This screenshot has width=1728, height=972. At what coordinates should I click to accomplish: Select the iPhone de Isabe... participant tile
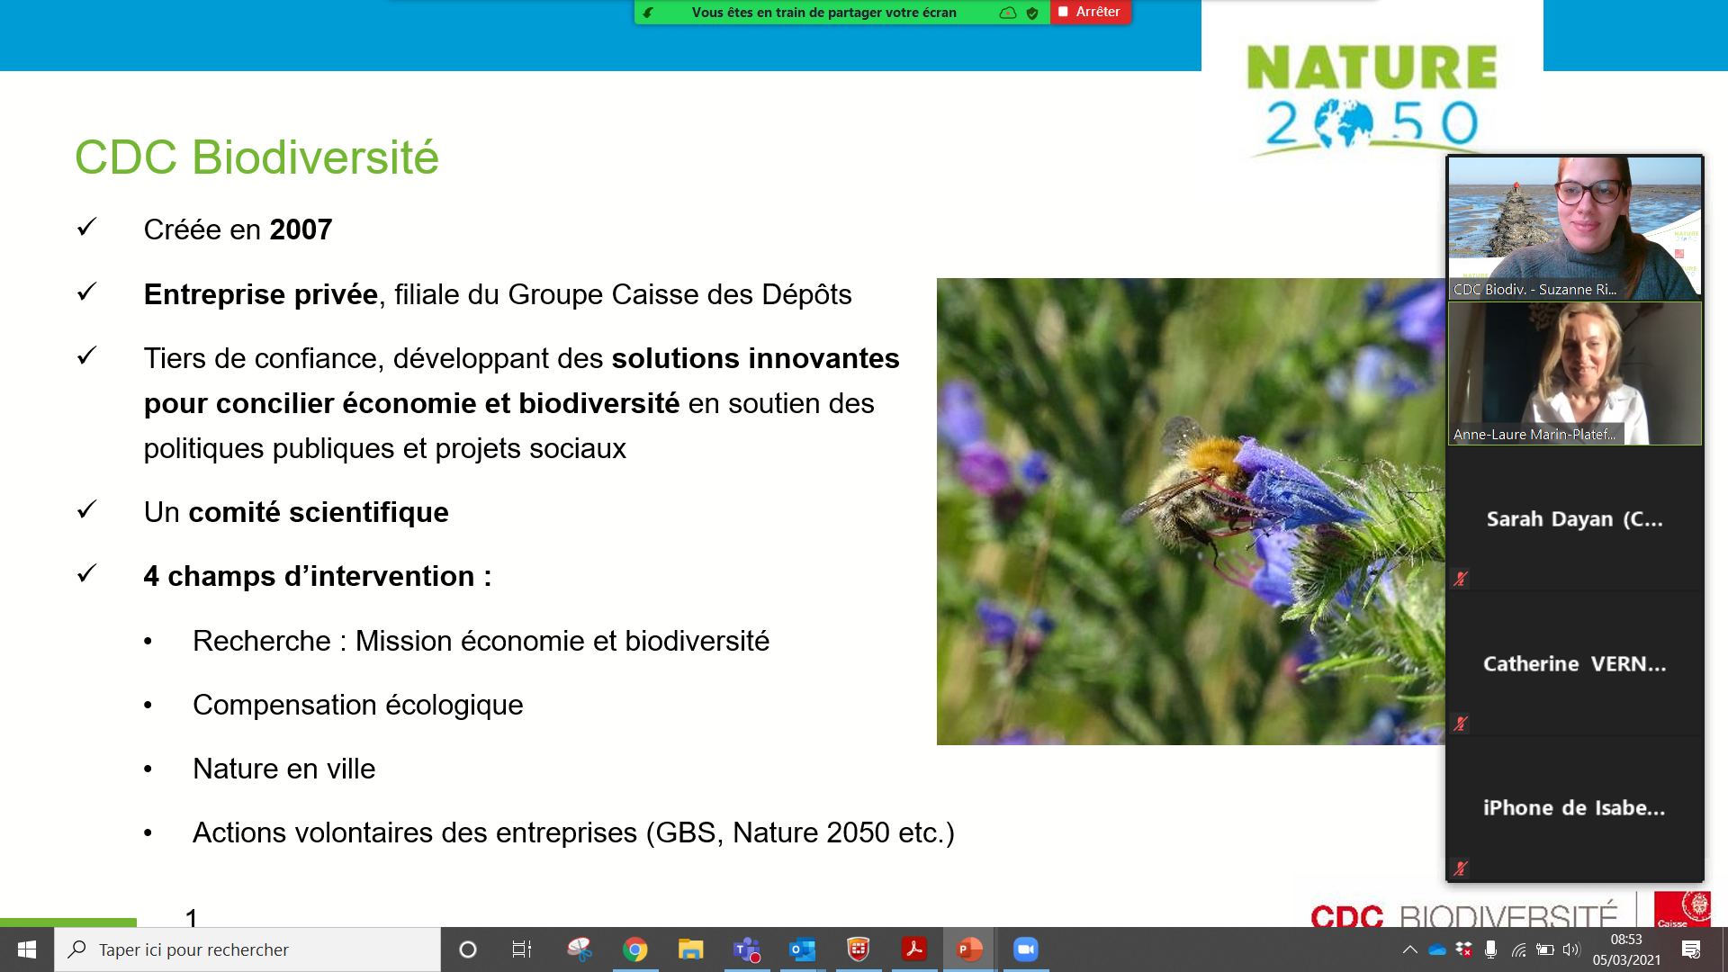[1575, 808]
